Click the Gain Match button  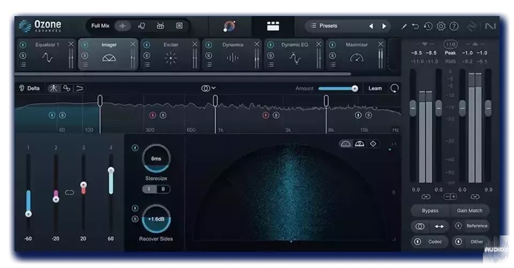[470, 211]
